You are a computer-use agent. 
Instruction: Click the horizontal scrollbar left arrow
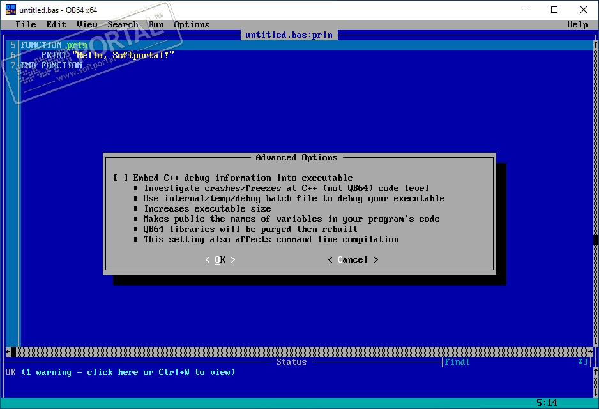point(8,351)
